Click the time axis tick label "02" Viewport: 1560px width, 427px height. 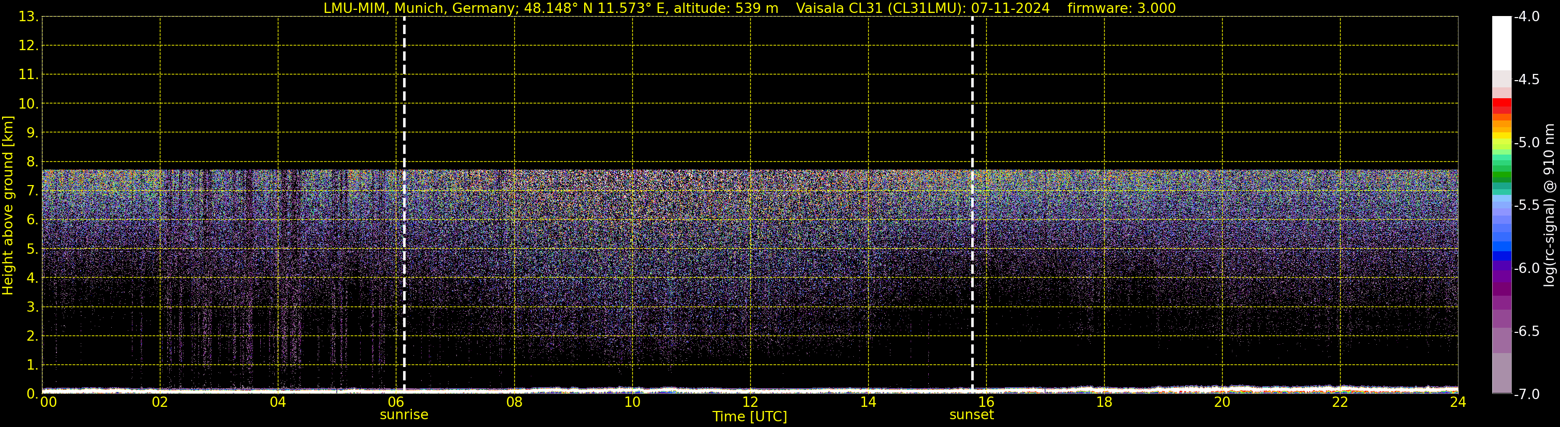(160, 402)
